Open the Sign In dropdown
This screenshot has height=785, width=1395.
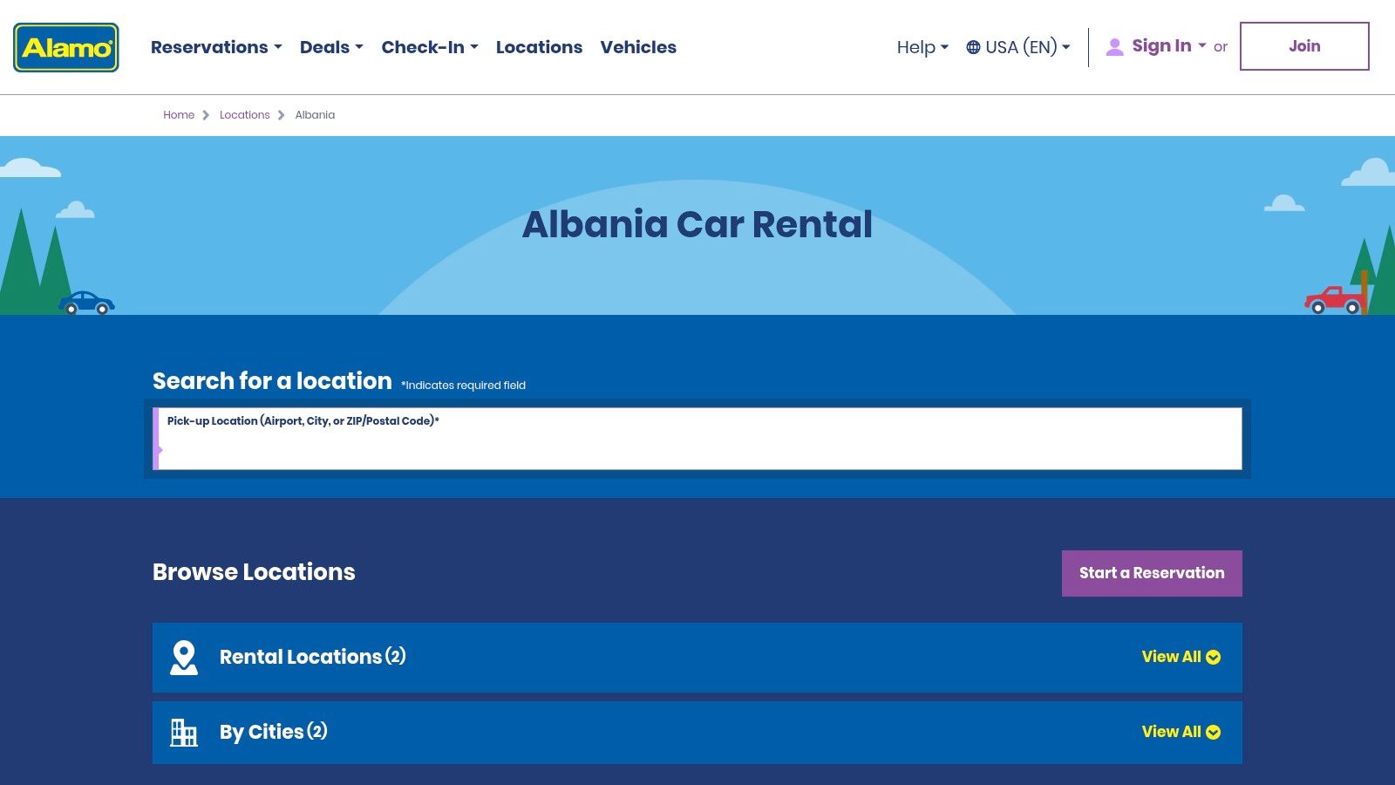[x=1168, y=46]
